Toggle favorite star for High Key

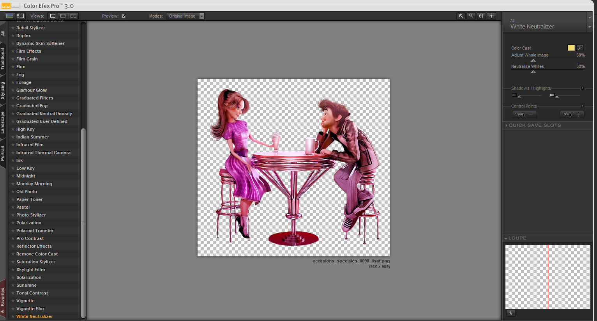point(13,129)
